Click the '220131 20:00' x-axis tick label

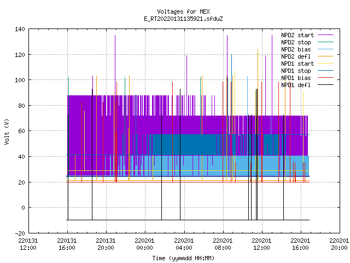[x=106, y=244]
